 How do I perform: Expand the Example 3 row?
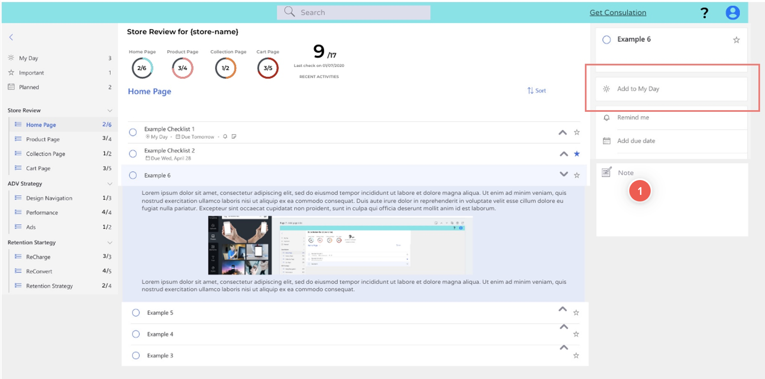coord(564,347)
